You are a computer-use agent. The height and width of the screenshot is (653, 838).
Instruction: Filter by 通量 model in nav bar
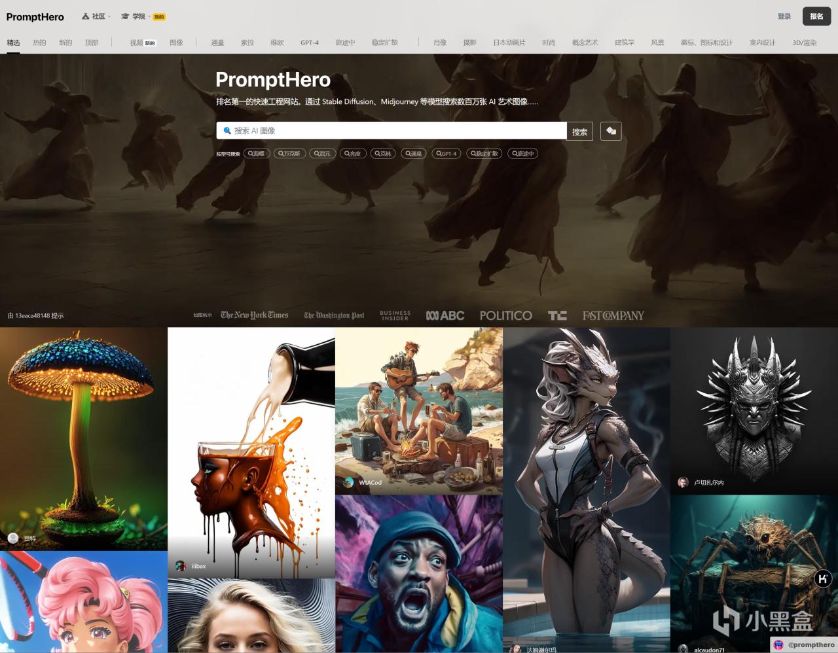(x=217, y=43)
